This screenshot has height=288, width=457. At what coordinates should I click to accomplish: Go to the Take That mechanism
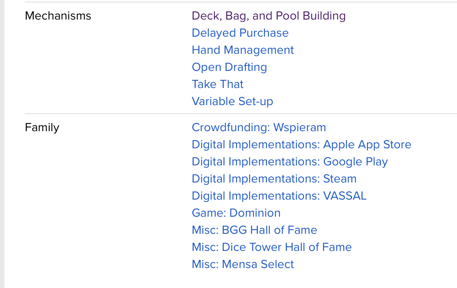tap(217, 84)
